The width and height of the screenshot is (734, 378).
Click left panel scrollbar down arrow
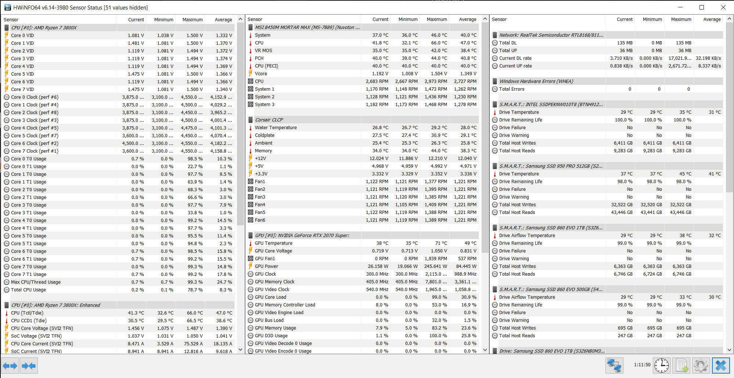[x=241, y=350]
